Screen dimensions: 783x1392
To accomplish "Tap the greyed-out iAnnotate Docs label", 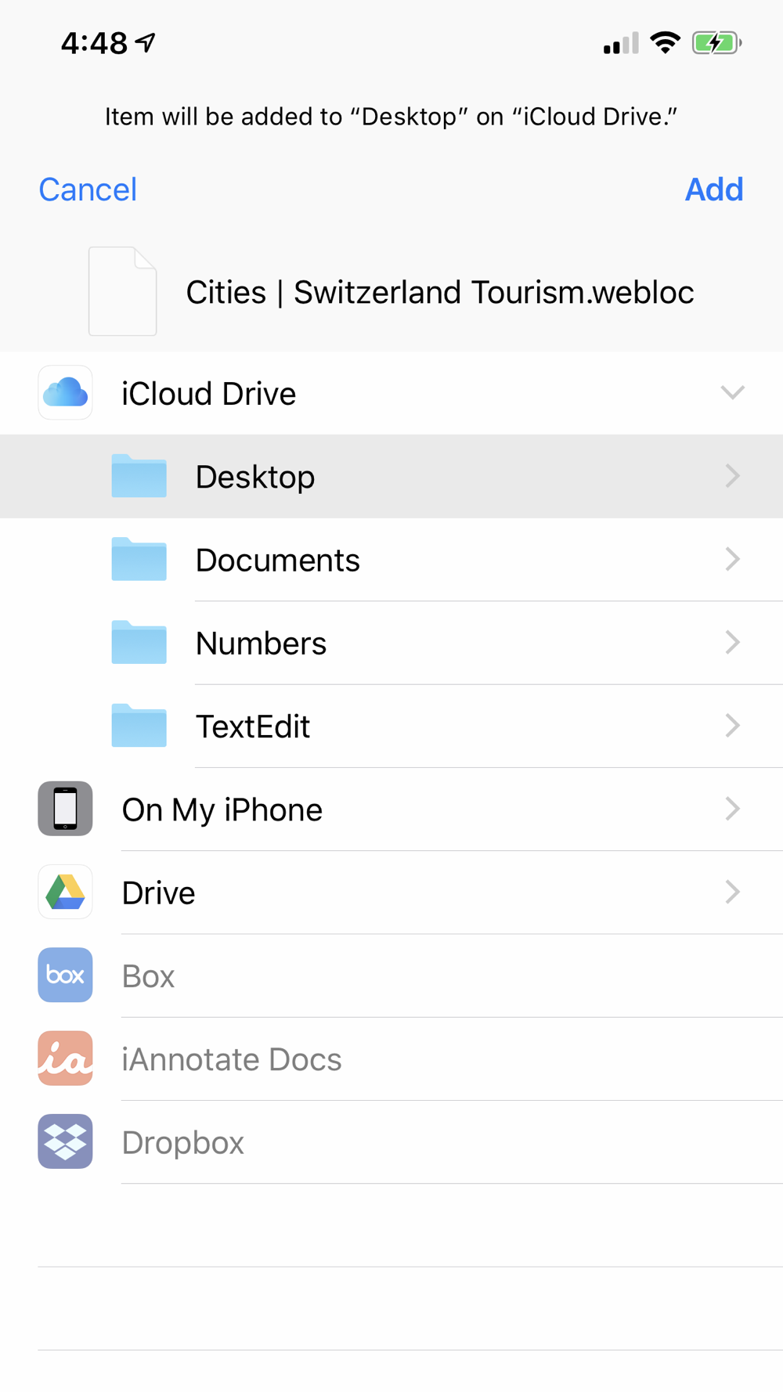I will (x=232, y=1059).
